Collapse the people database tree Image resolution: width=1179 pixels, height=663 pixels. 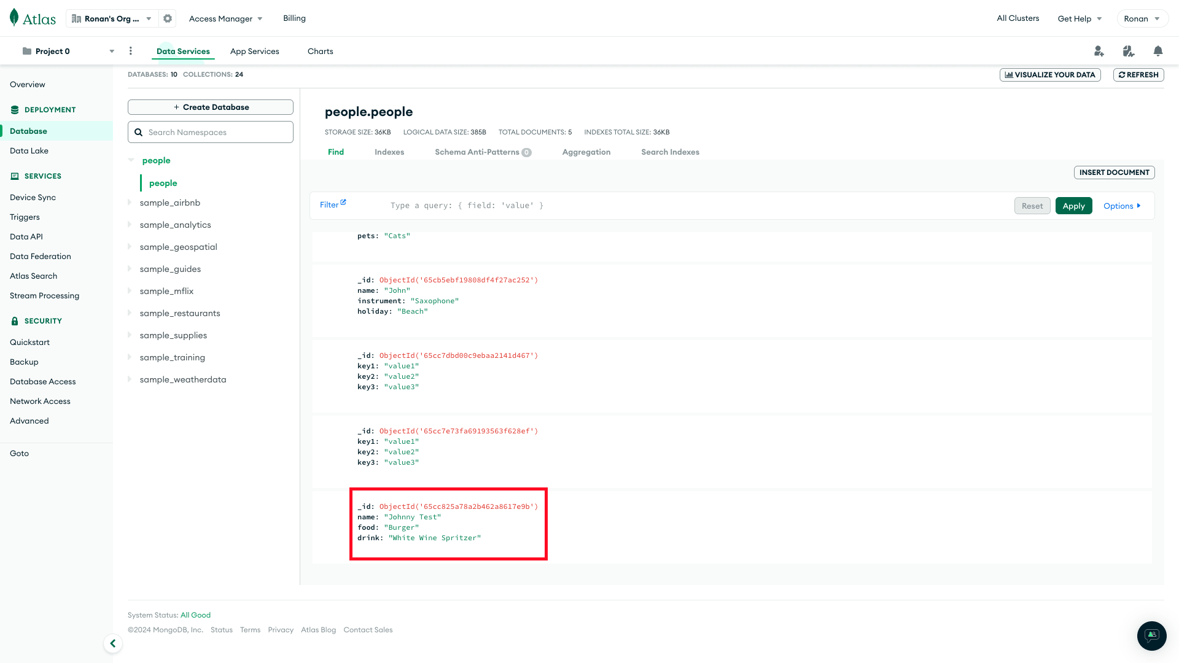(x=131, y=160)
